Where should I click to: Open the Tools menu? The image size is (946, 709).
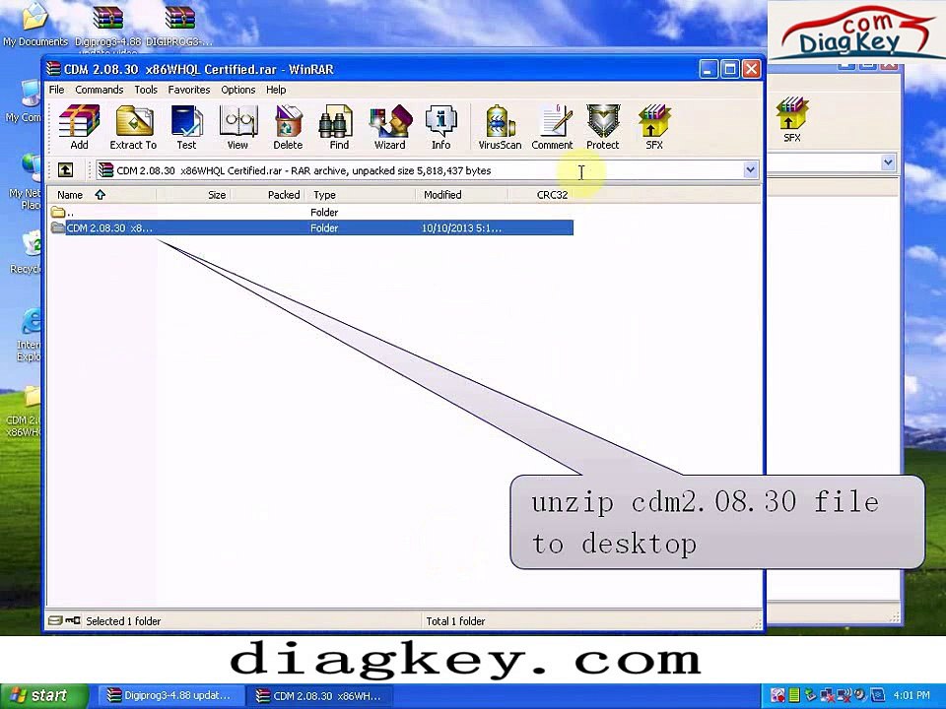tap(146, 90)
